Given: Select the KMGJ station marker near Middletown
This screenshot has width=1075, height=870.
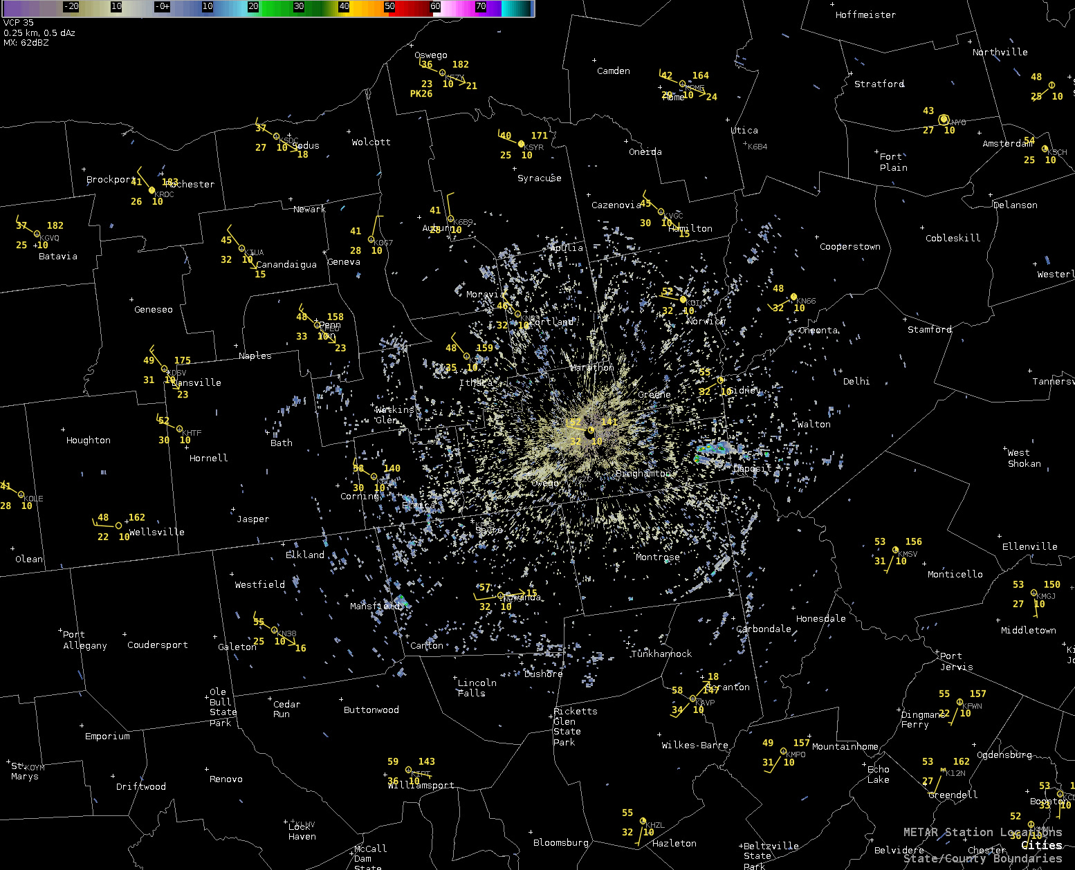Looking at the screenshot, I should (1033, 593).
